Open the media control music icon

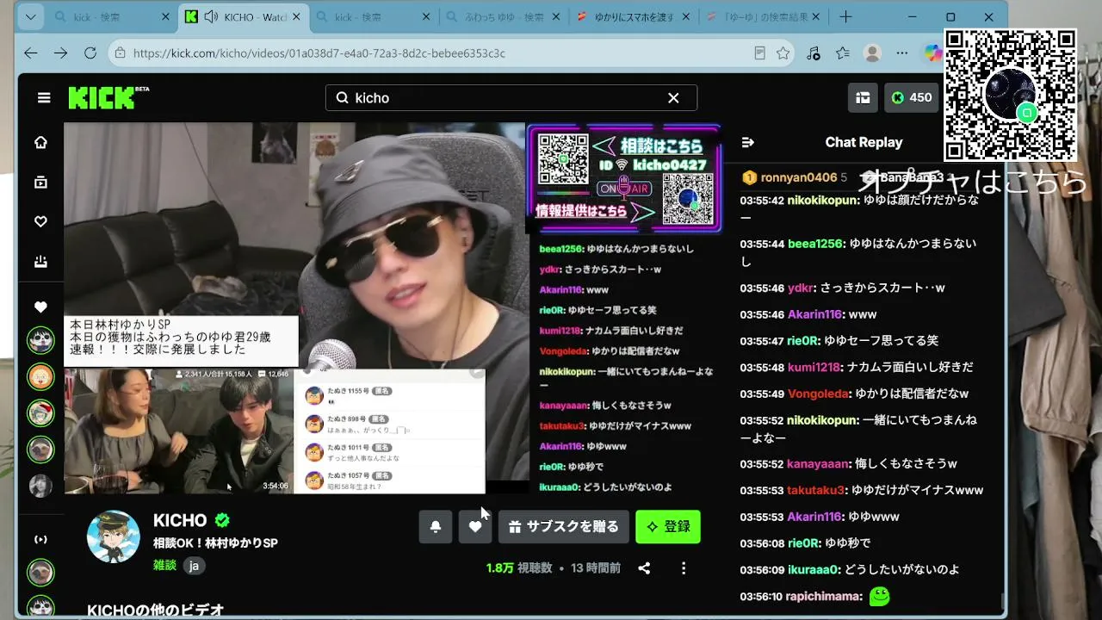click(814, 53)
